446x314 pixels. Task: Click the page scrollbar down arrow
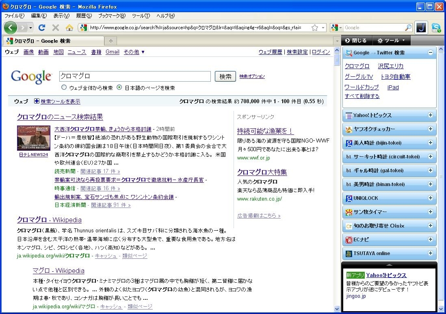click(337, 309)
